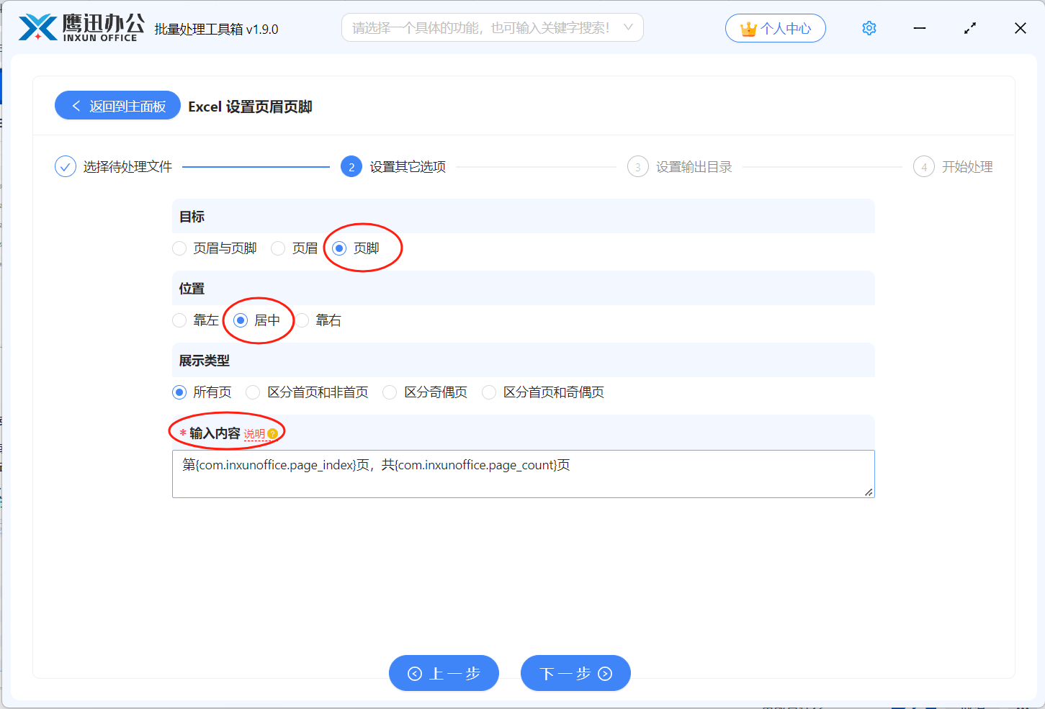Click the footer content text input area
Screen dimensions: 1045x709
(524, 474)
